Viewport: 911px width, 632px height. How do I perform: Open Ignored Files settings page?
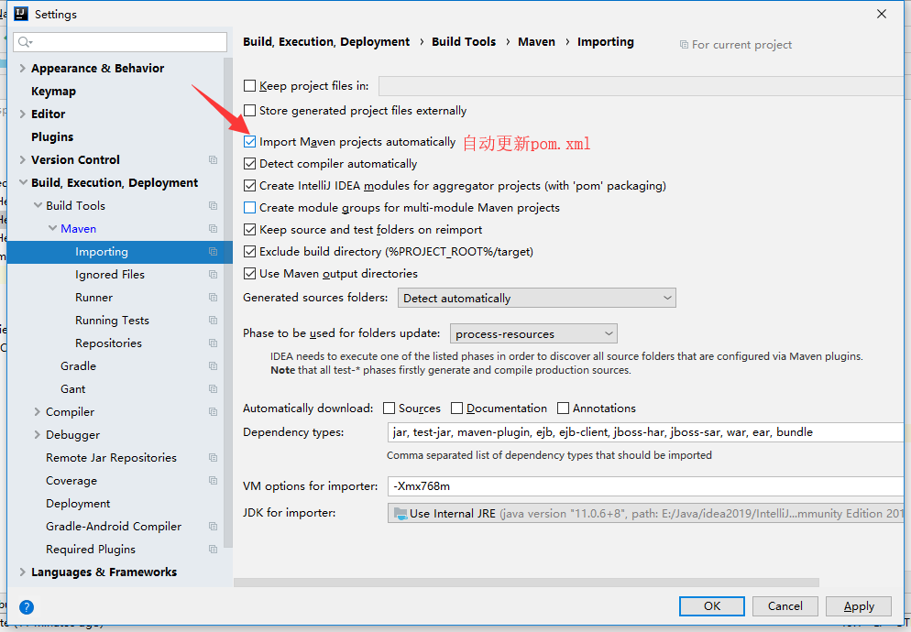pyautogui.click(x=110, y=274)
